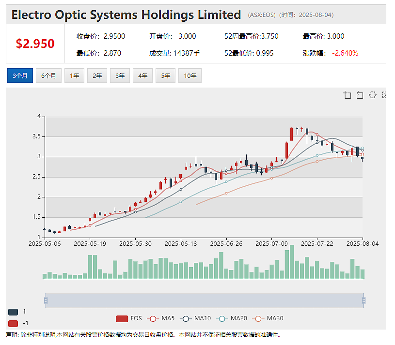Toggle the MA30 legend entry
Image resolution: width=395 pixels, height=345 pixels.
click(x=268, y=318)
